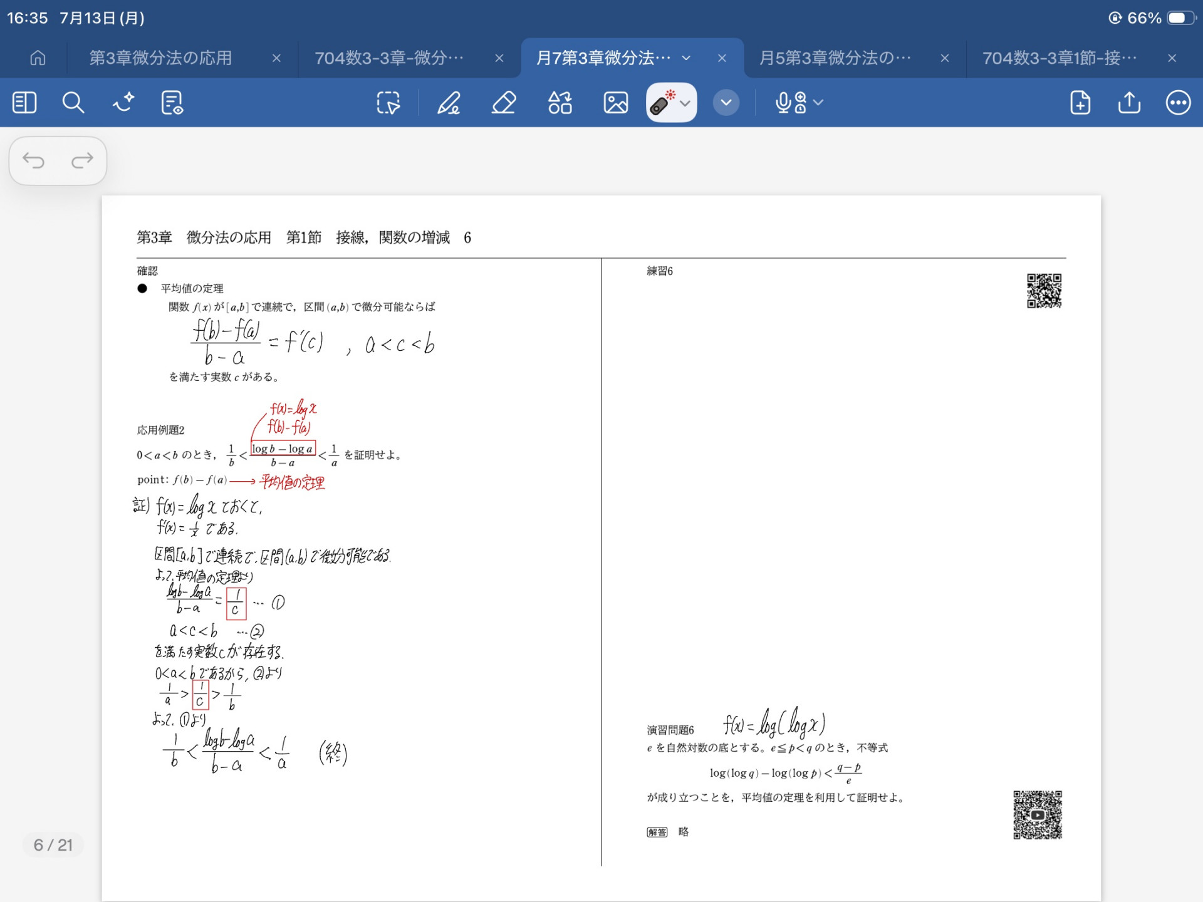The width and height of the screenshot is (1203, 902).
Task: Close the 月5第3章微分法の tab
Action: click(x=945, y=58)
